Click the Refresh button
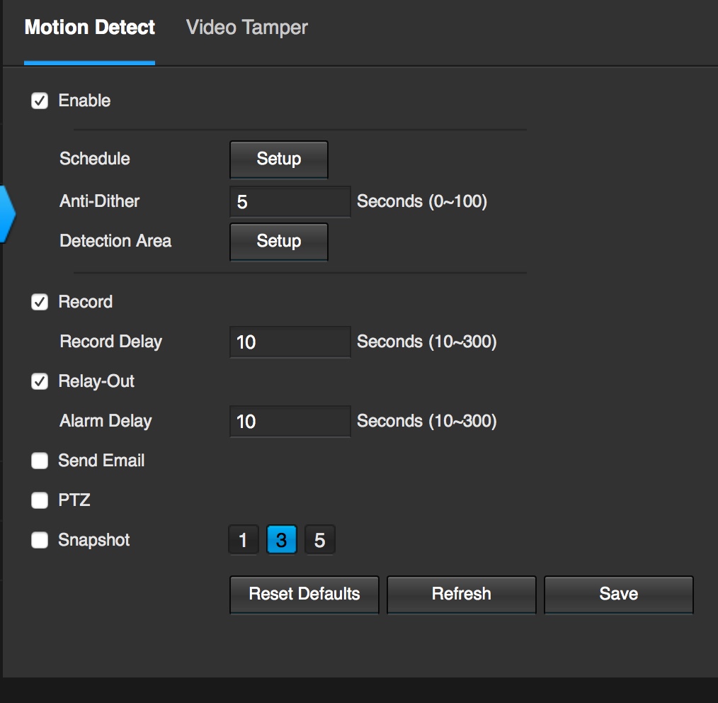Image resolution: width=718 pixels, height=703 pixels. coord(462,595)
